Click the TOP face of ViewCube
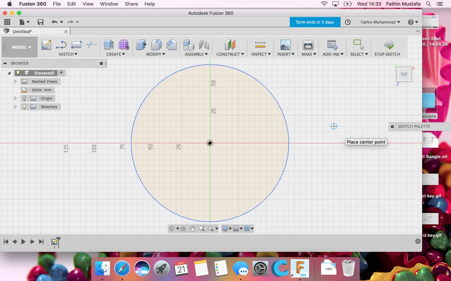This screenshot has height=281, width=451. pyautogui.click(x=404, y=74)
